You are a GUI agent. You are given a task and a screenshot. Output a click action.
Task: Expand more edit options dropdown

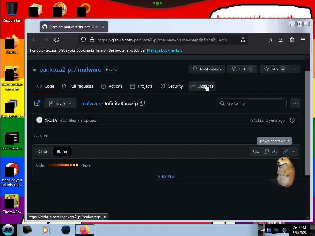[x=293, y=152]
